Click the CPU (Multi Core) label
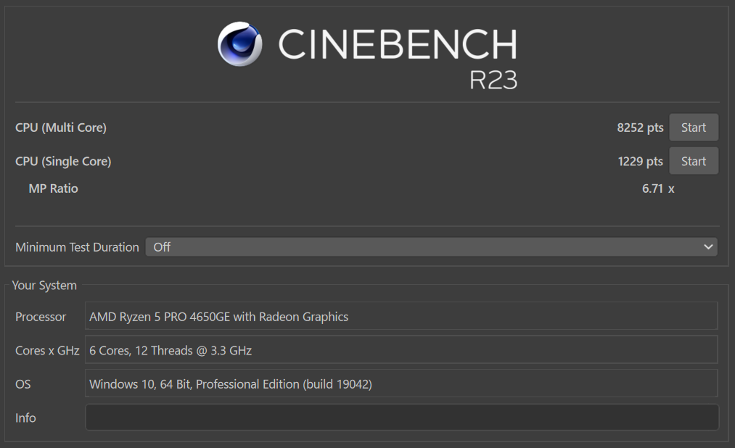The image size is (735, 448). 61,128
